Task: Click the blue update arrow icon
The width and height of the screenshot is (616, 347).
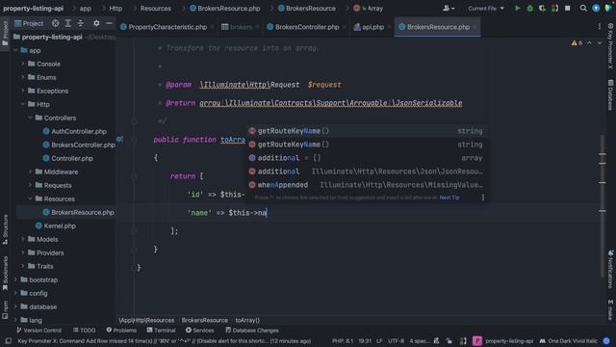Action: (596, 9)
